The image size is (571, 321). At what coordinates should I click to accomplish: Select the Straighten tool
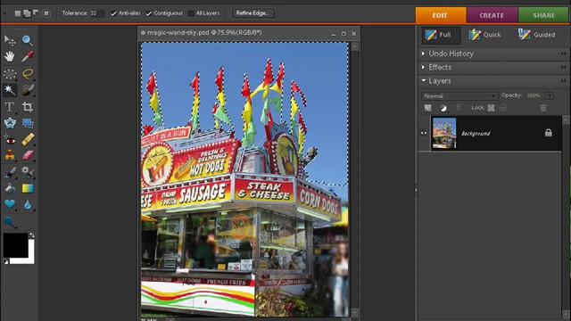coord(28,123)
